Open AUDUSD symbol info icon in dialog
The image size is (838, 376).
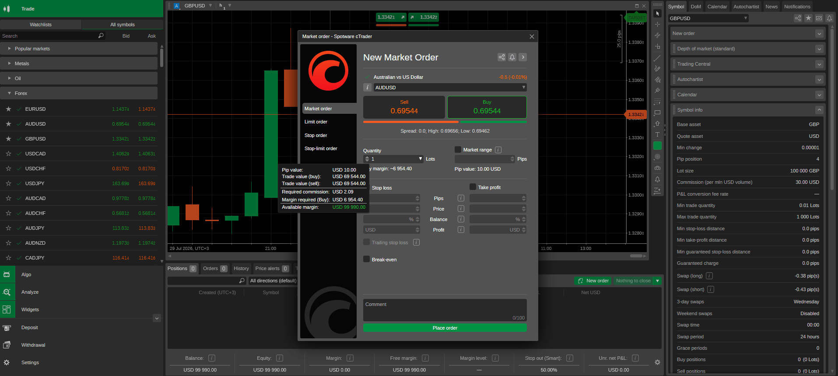[x=368, y=88]
